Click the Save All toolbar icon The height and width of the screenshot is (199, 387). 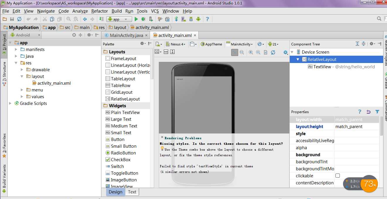coord(12,19)
